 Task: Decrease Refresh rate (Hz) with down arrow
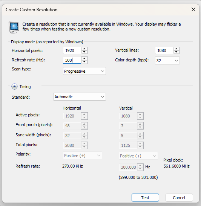[84, 62]
